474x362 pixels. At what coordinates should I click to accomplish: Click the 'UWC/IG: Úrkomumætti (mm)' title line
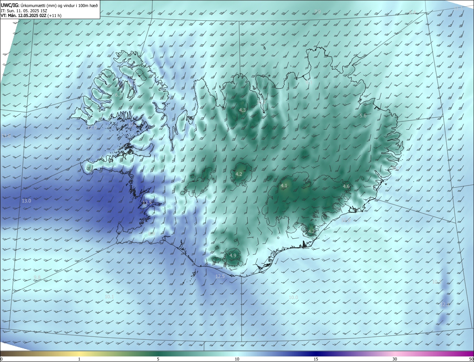coord(50,5)
